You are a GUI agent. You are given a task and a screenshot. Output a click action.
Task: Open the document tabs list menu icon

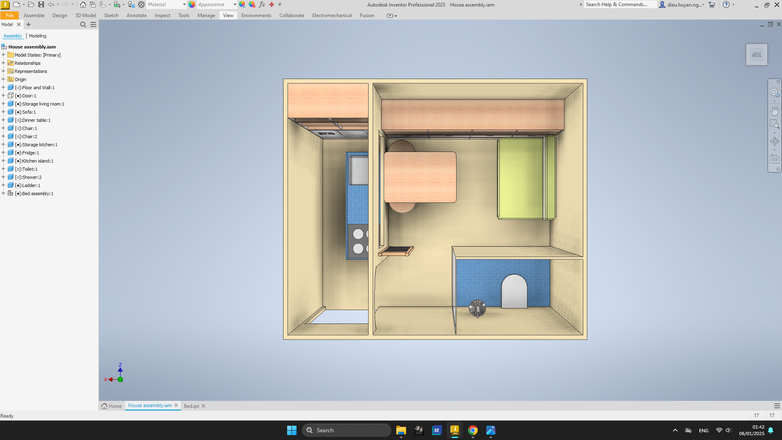(777, 406)
